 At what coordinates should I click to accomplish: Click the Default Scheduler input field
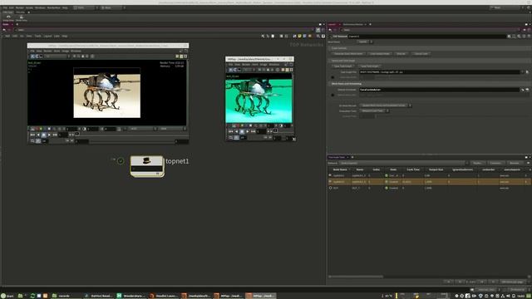point(441,90)
